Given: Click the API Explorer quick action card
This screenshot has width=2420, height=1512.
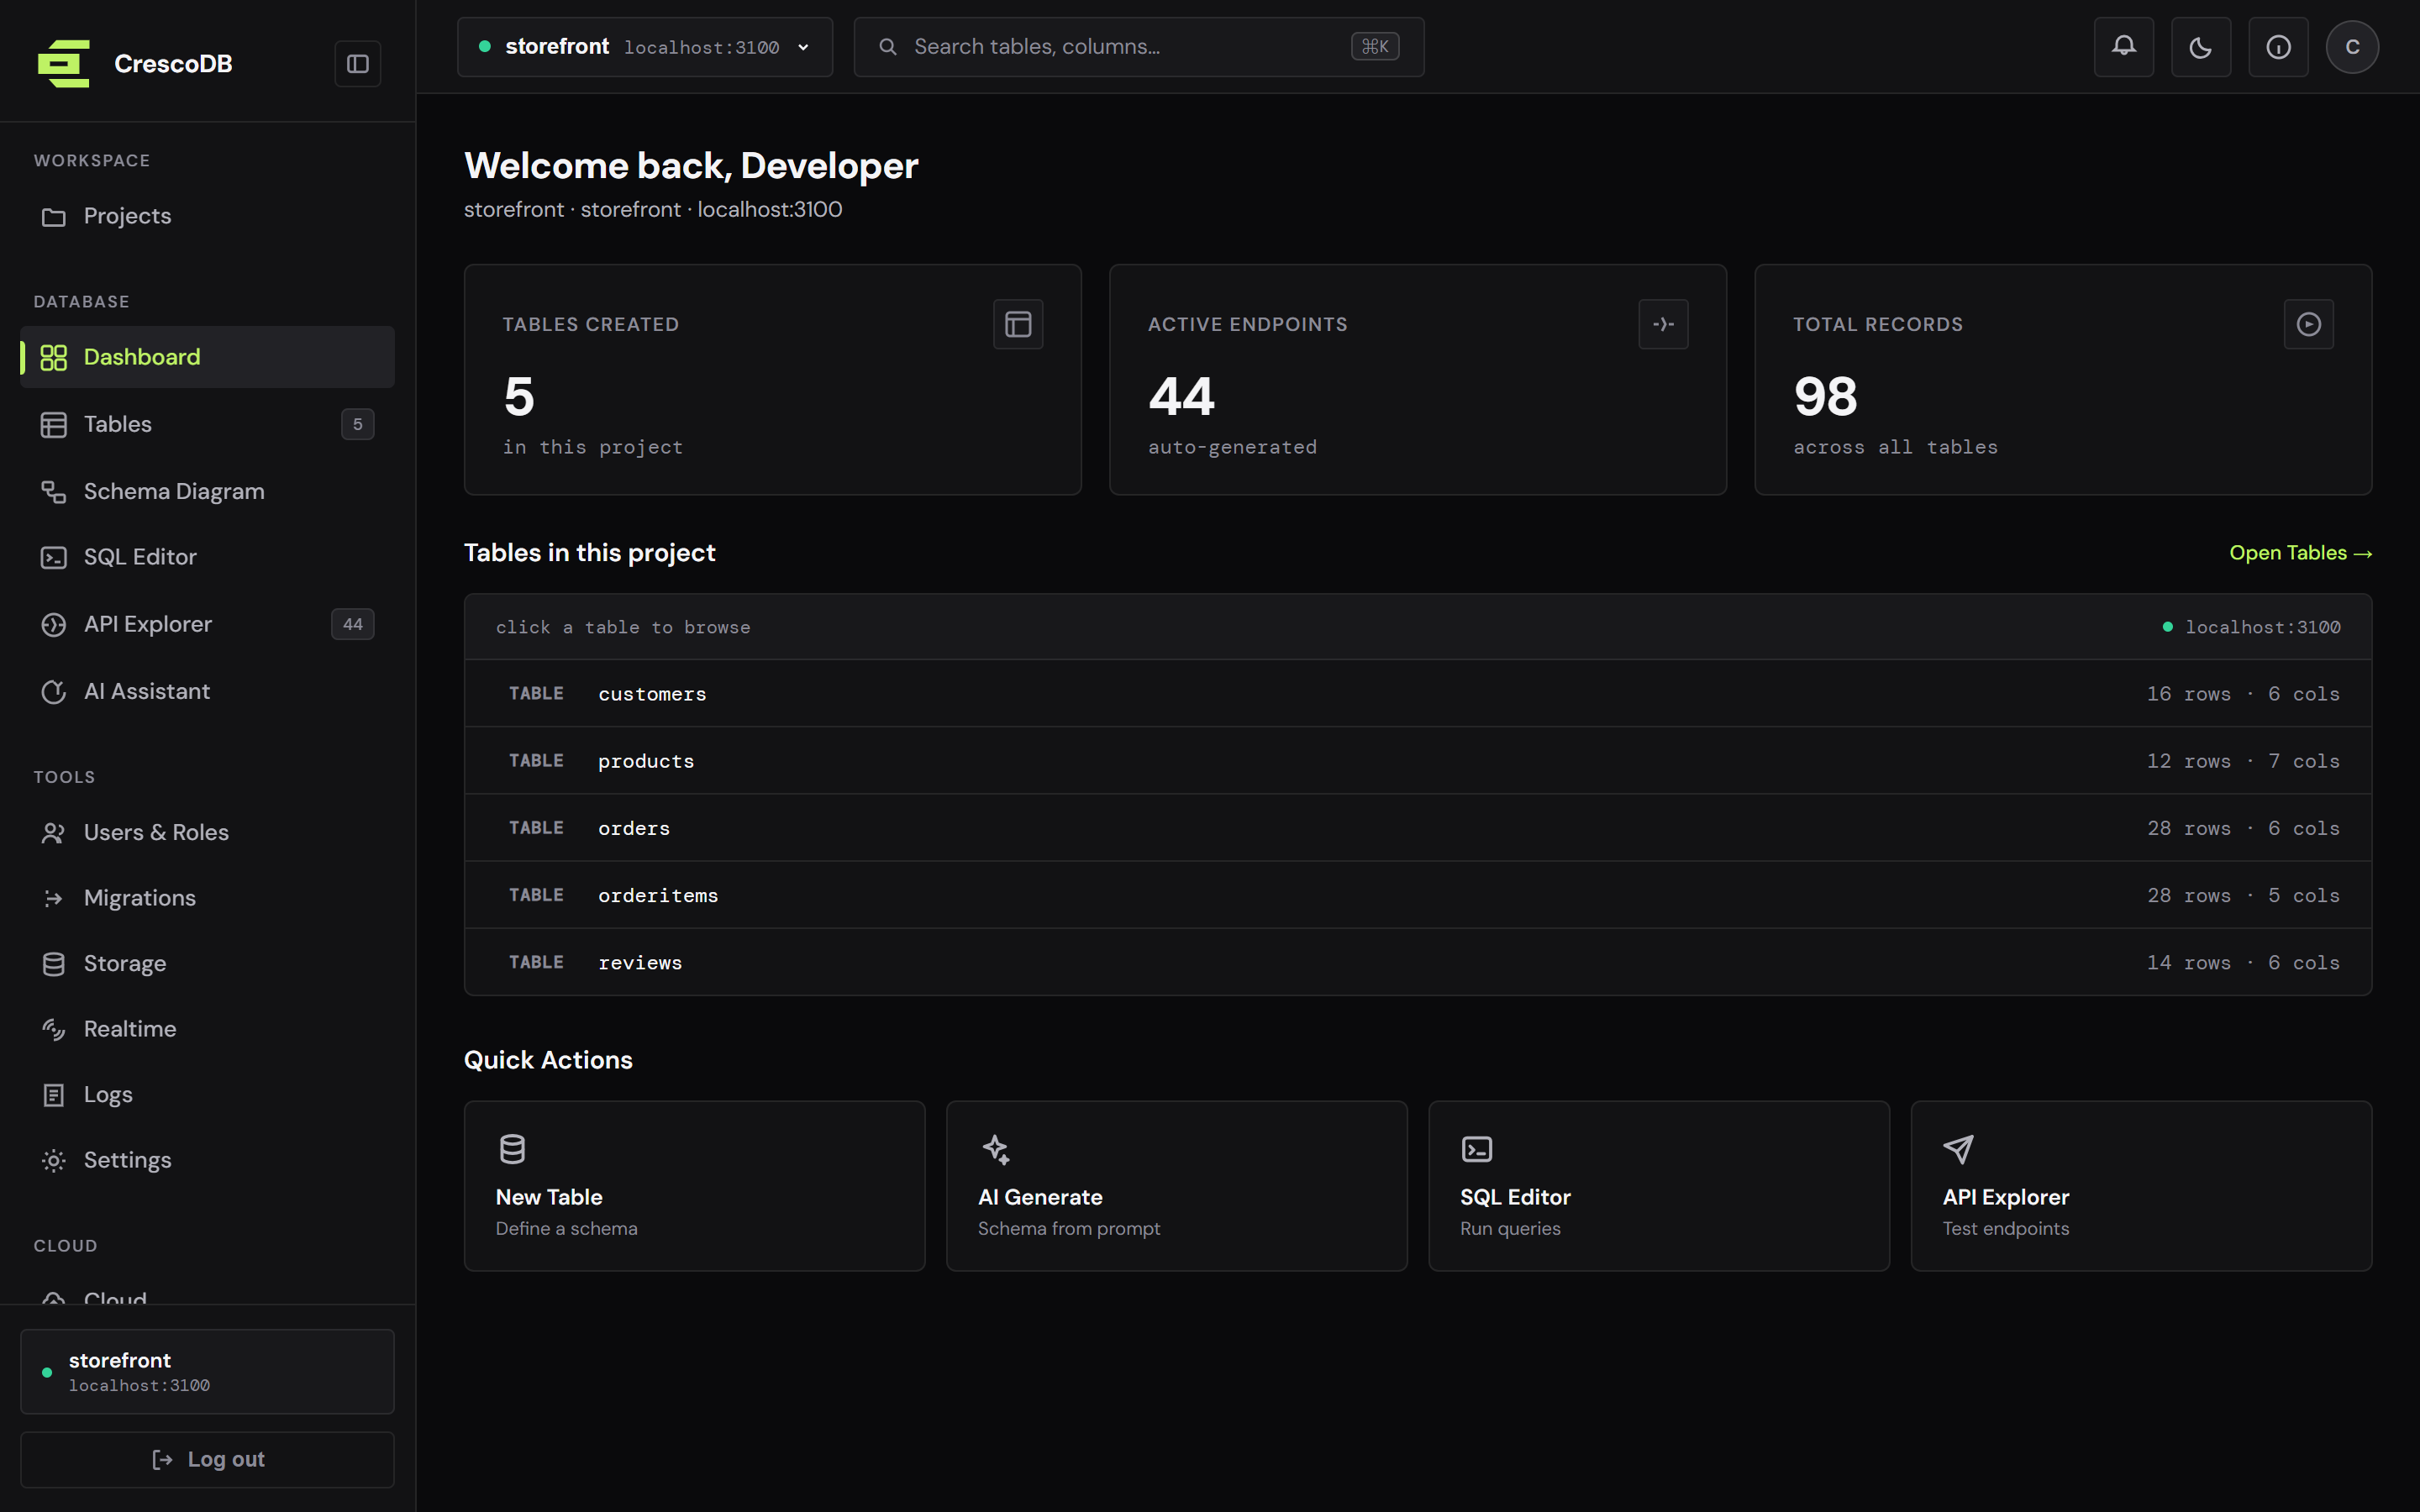Looking at the screenshot, I should 2141,1186.
